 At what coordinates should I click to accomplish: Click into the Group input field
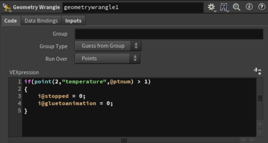tap(169, 34)
